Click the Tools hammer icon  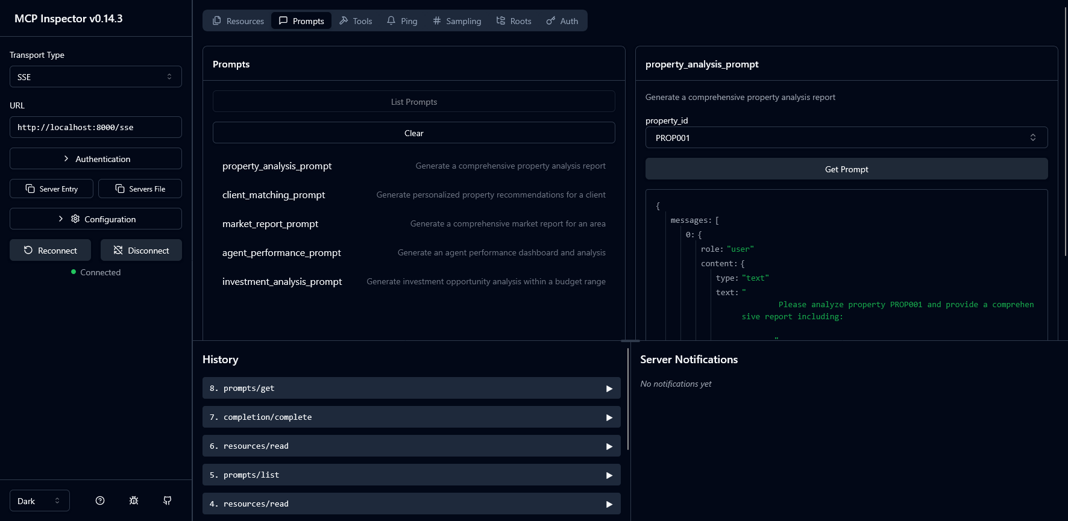point(344,20)
